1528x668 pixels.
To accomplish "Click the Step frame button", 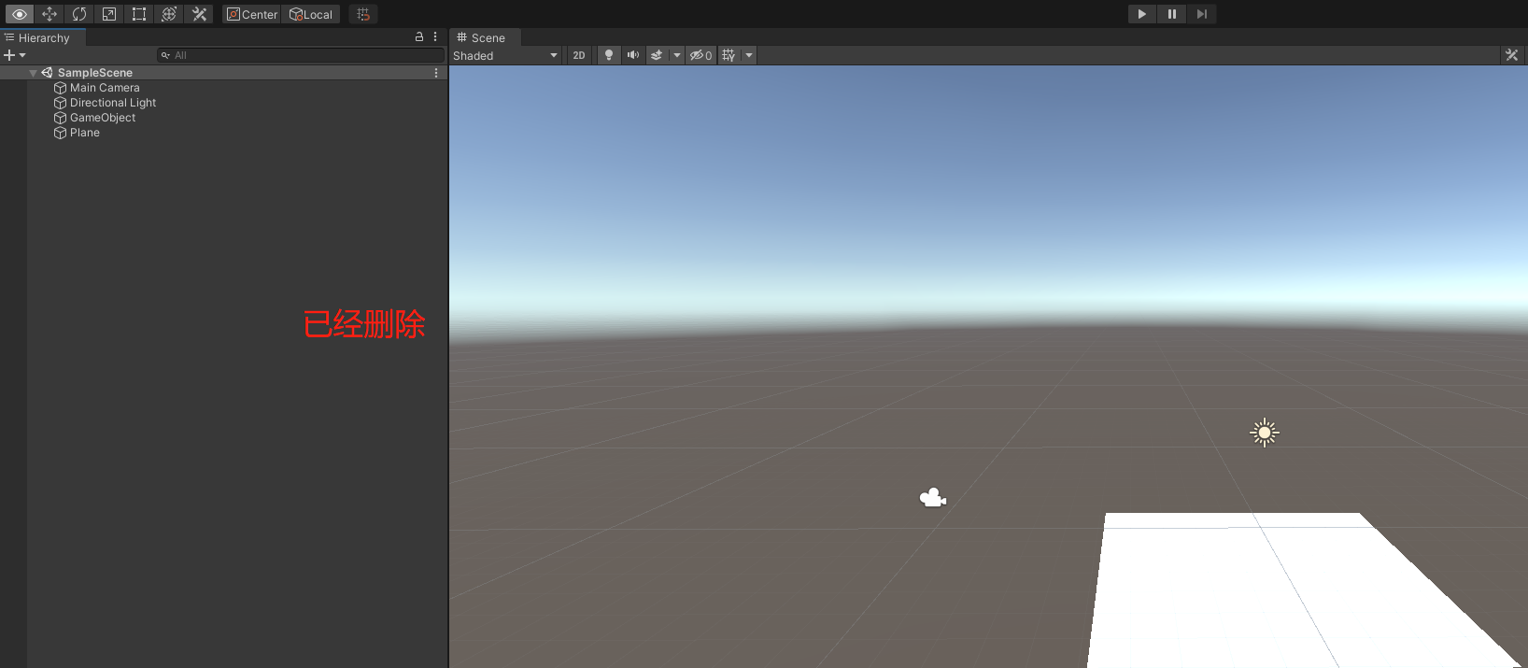I will [x=1202, y=14].
